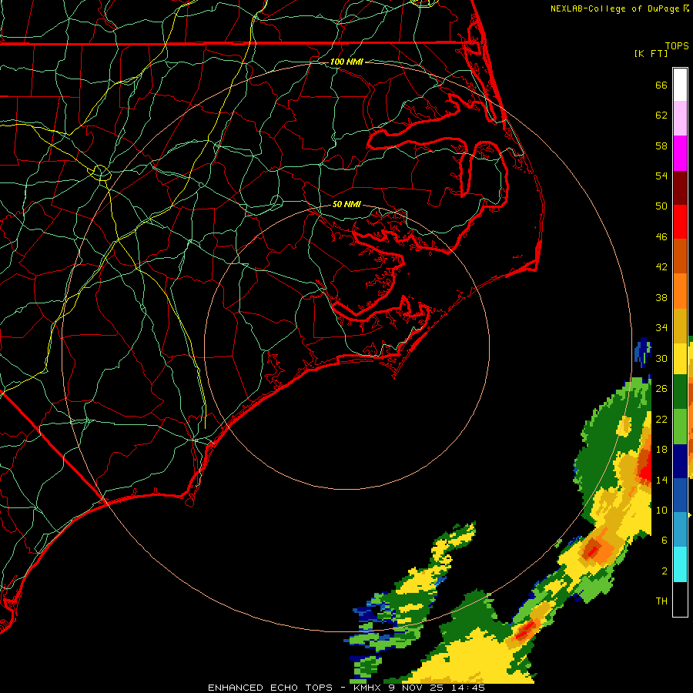Select the 26 legend value

coord(661,389)
